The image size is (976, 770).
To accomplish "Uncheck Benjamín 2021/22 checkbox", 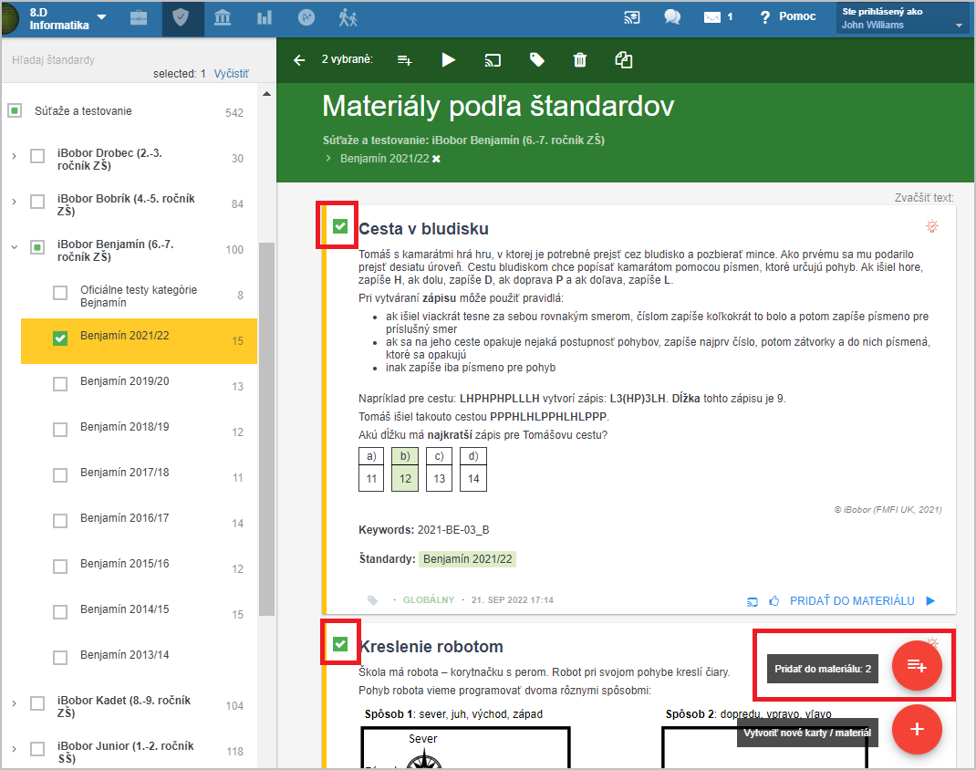I will (x=60, y=338).
